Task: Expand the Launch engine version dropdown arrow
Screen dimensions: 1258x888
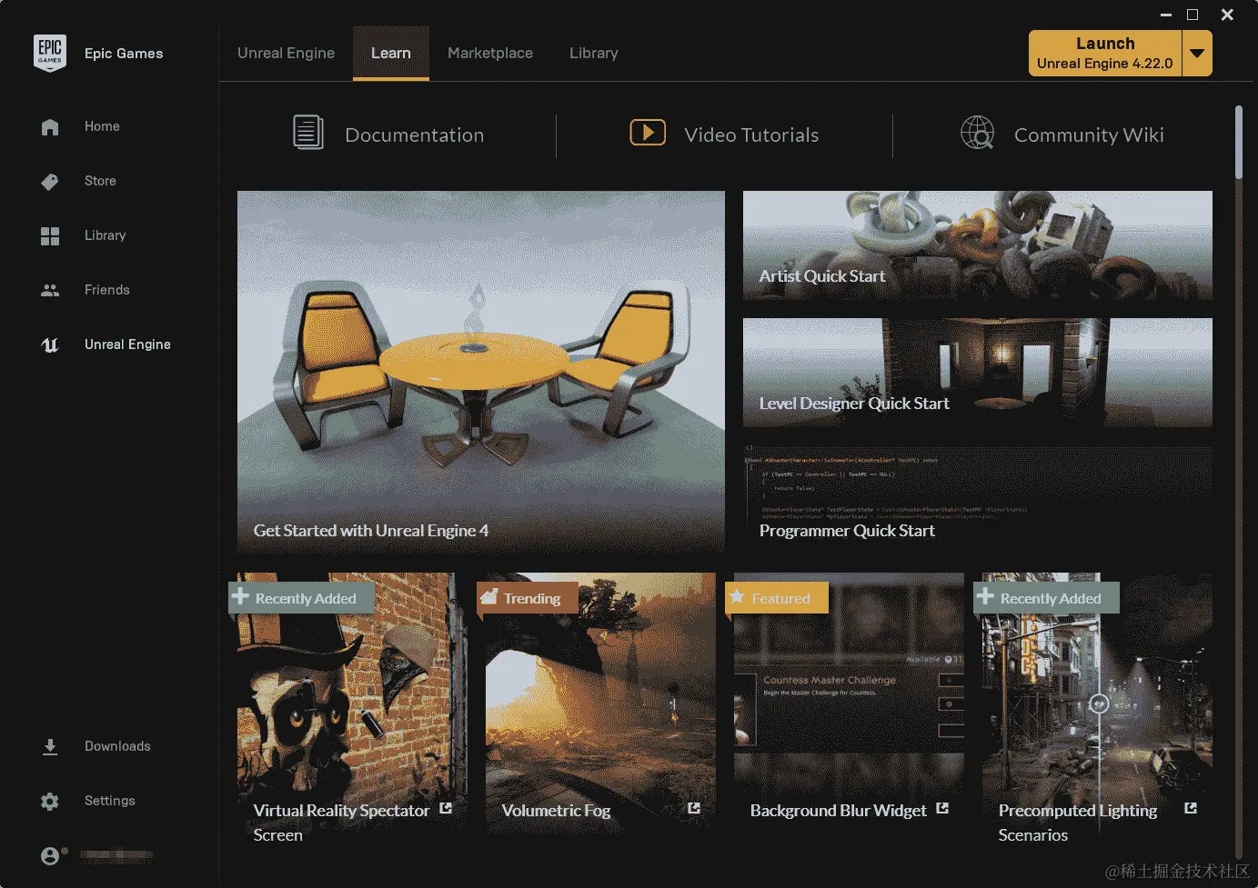Action: click(x=1197, y=54)
